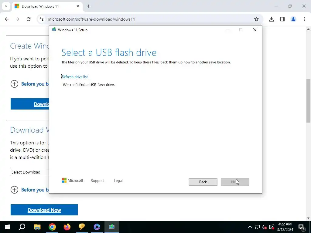Viewport: 311px width, 233px height.
Task: Bookmark this page with the star icon
Action: point(256,19)
